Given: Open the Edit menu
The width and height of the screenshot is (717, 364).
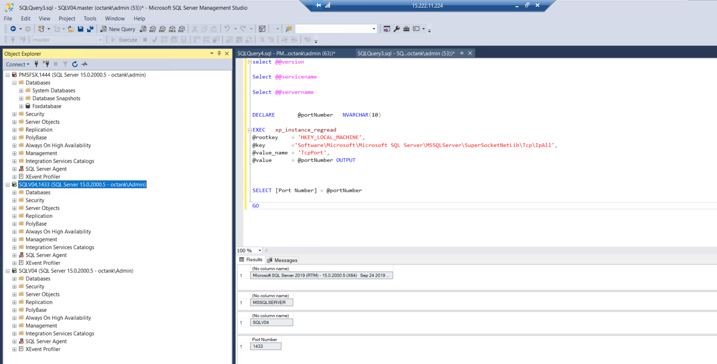Looking at the screenshot, I should 25,19.
